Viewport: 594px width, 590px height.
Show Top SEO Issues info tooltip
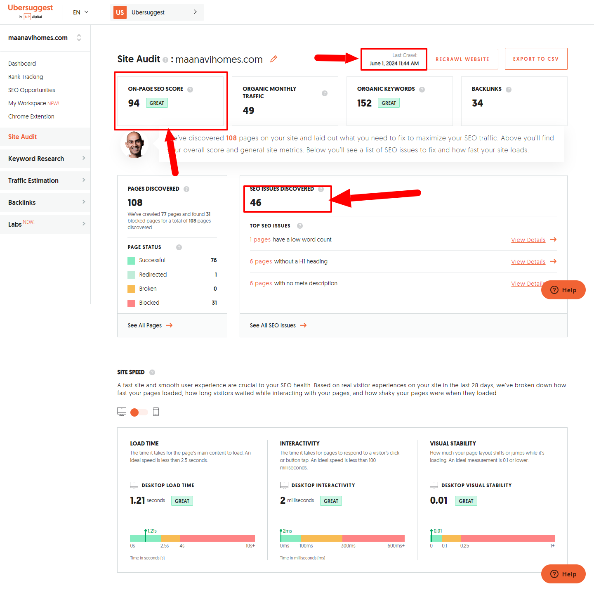pos(300,226)
